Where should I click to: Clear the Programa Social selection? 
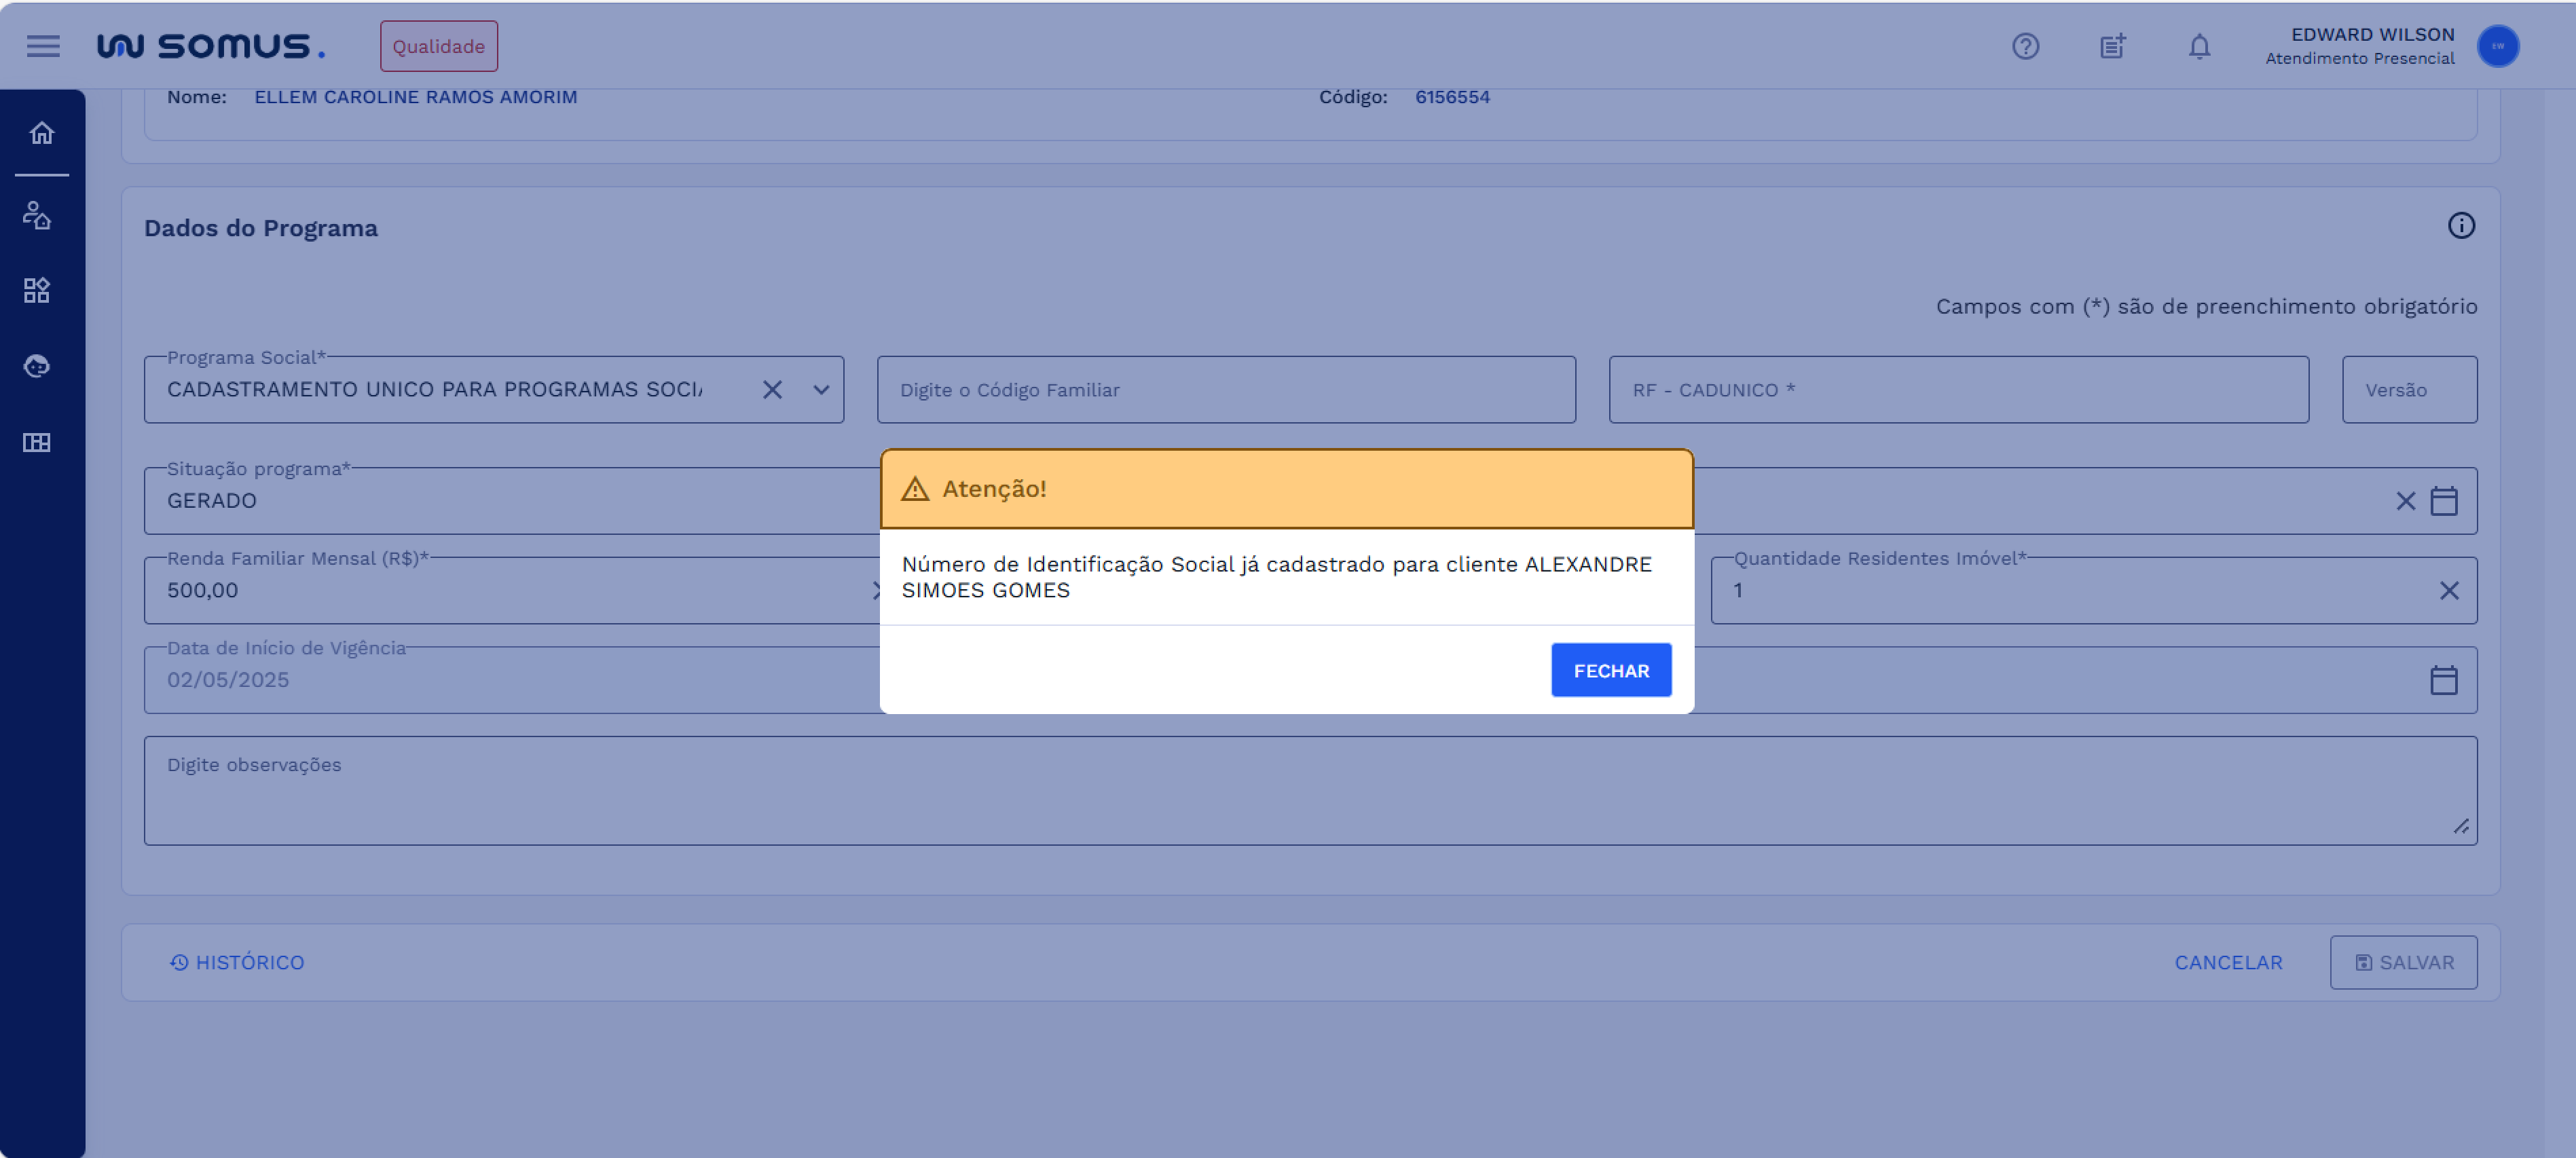coord(772,390)
